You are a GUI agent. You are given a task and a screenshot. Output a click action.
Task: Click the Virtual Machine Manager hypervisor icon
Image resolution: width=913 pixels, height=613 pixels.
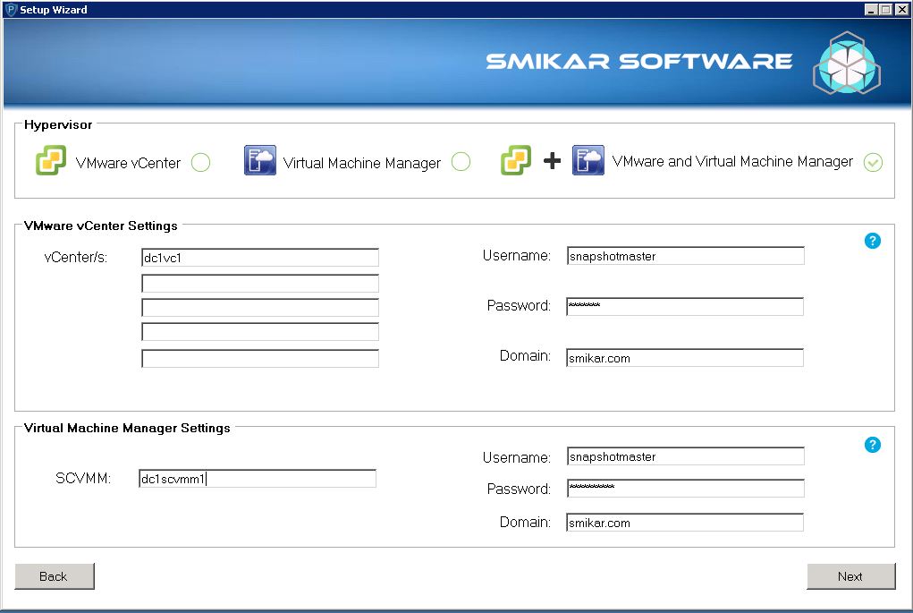click(259, 161)
